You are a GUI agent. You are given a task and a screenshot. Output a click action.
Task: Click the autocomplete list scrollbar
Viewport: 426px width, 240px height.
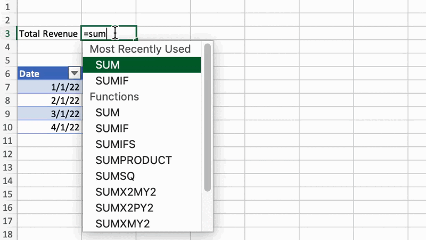coord(207,117)
